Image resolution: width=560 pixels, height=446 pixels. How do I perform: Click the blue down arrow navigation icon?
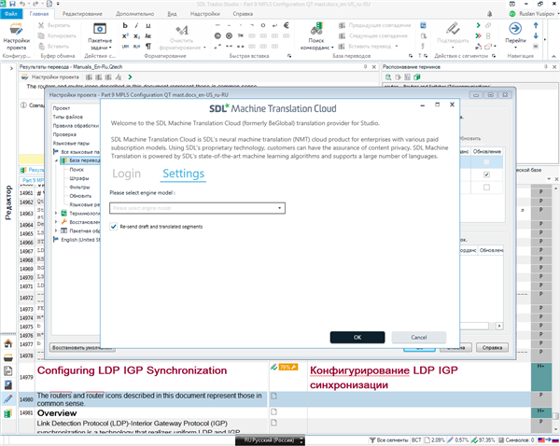(x=536, y=35)
